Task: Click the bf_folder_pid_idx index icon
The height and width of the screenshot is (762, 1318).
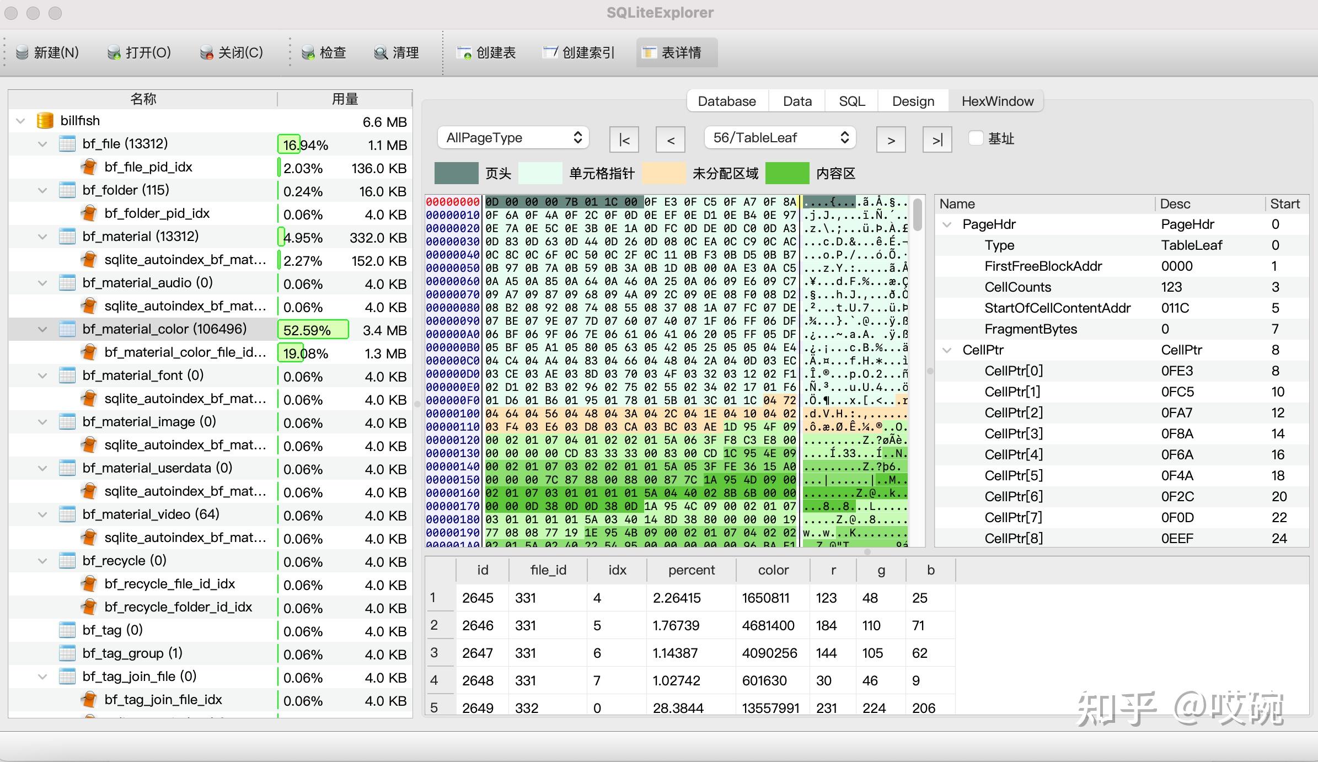Action: tap(89, 213)
